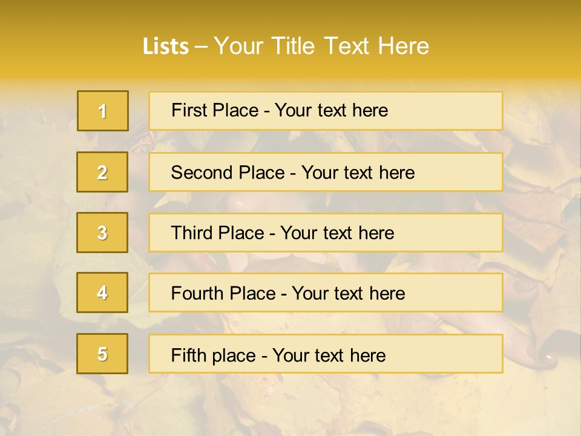Select the number 5 gold square
Viewport: 581px width, 436px height.
102,354
